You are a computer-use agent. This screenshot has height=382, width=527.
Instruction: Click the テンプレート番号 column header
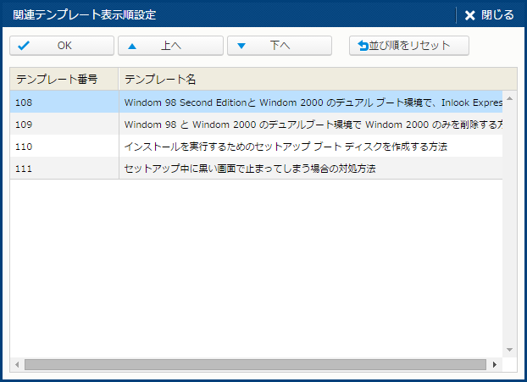pyautogui.click(x=64, y=79)
